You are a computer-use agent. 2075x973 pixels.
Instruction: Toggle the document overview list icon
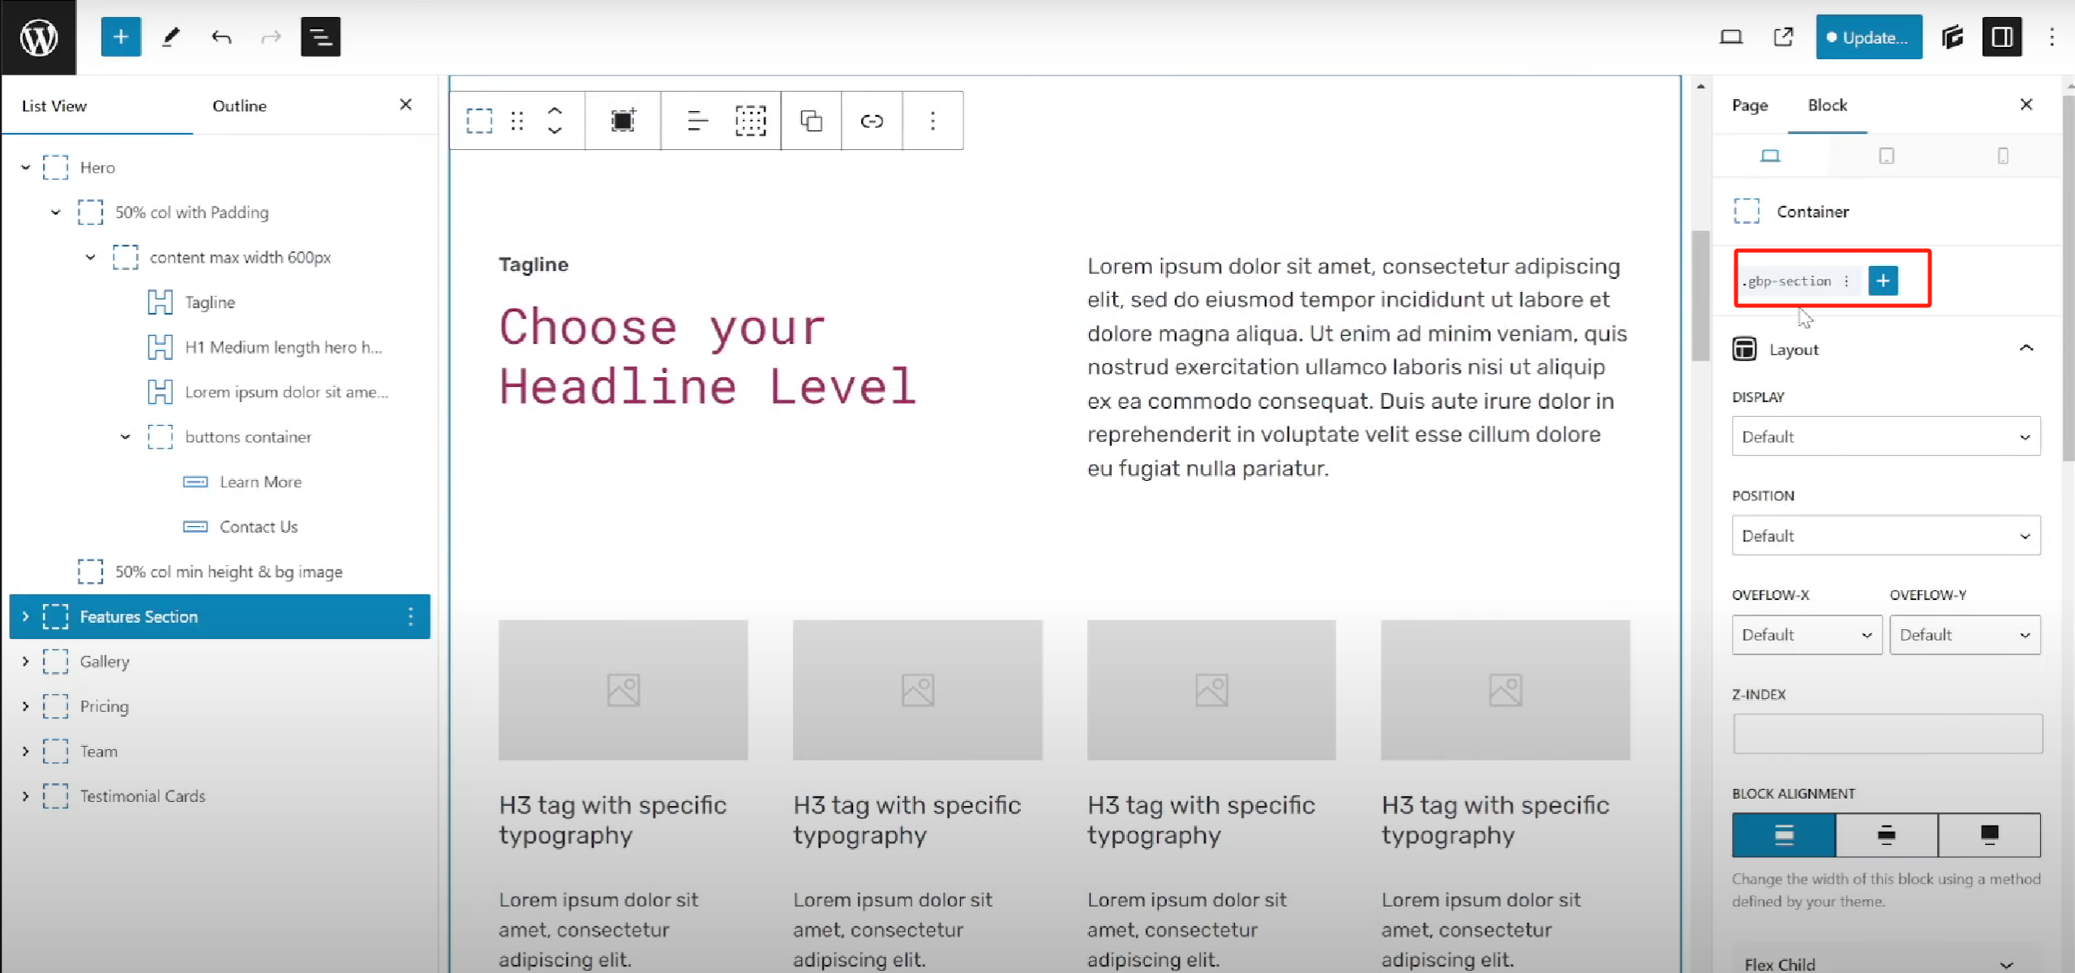[320, 37]
